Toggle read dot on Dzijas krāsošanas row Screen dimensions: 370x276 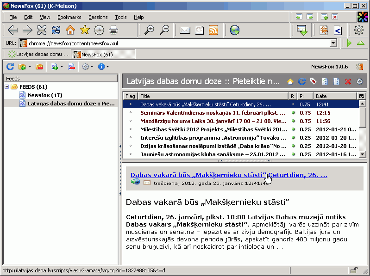click(x=293, y=146)
